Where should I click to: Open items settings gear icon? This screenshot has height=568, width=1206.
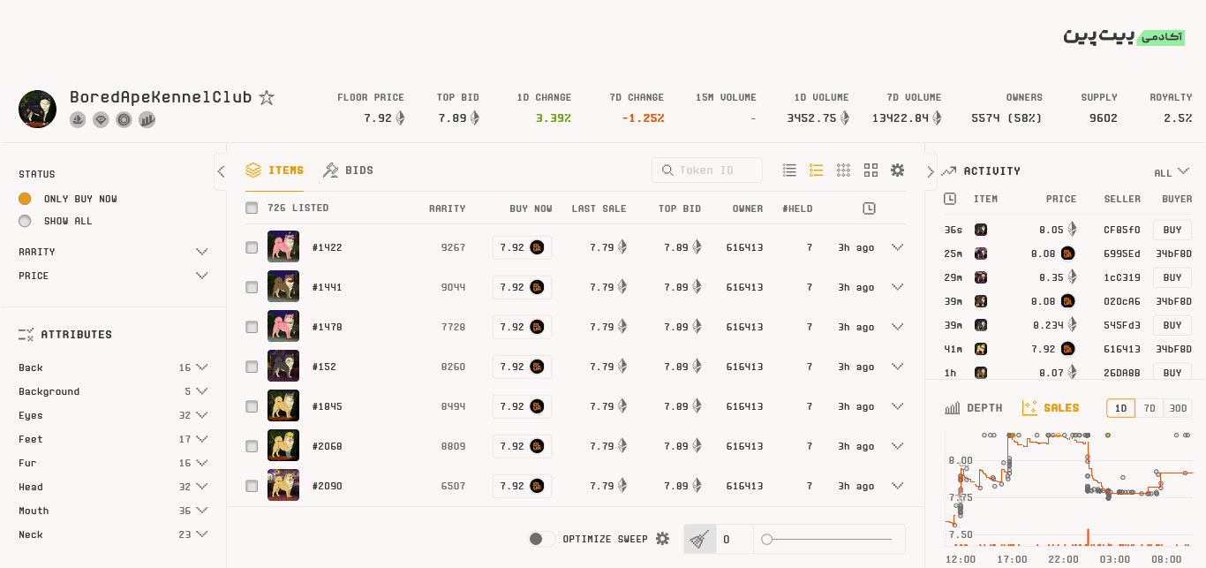pyautogui.click(x=898, y=170)
